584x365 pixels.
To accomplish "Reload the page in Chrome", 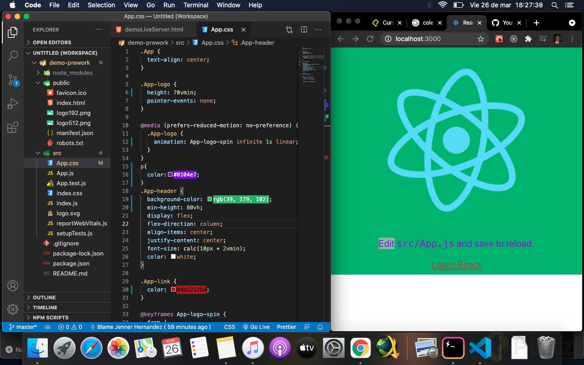I will (370, 39).
